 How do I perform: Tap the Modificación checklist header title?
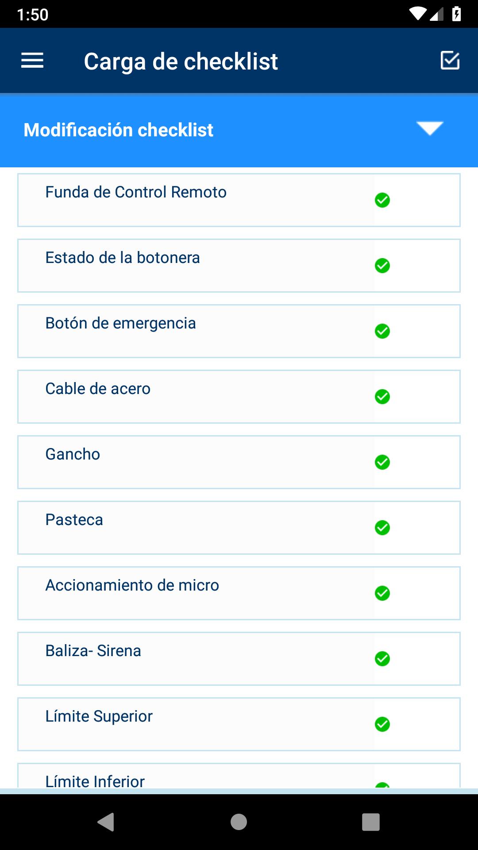[x=119, y=130]
